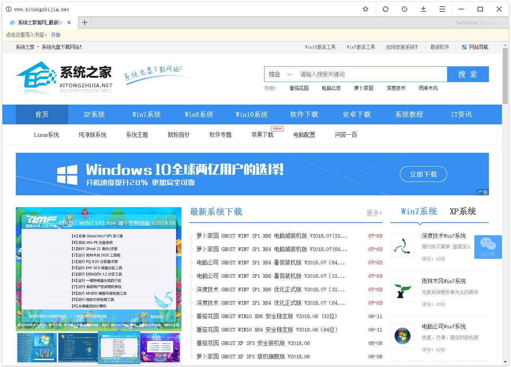
Task: Select the fourth purple slideshow thumbnail
Action: click(x=160, y=347)
